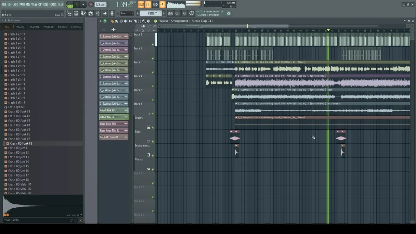Select the Mute tool in playlist toolbar
The height and width of the screenshot is (234, 416).
click(x=126, y=21)
